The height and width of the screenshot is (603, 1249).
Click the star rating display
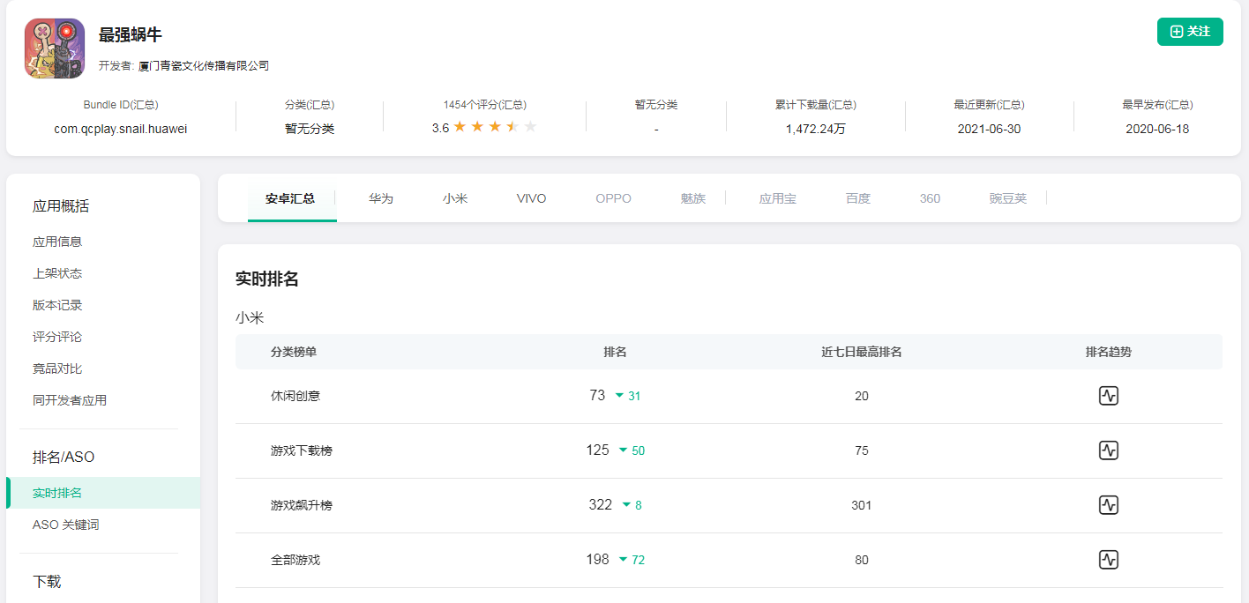coord(494,128)
